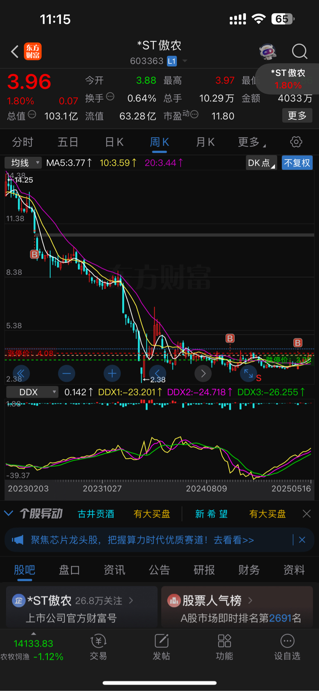Image resolution: width=319 pixels, height=691 pixels.
Task: Switch to the 公告 tab
Action: click(159, 570)
